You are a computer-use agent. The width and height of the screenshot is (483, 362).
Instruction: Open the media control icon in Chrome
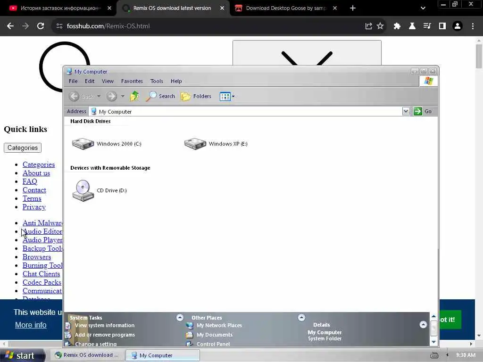[427, 26]
